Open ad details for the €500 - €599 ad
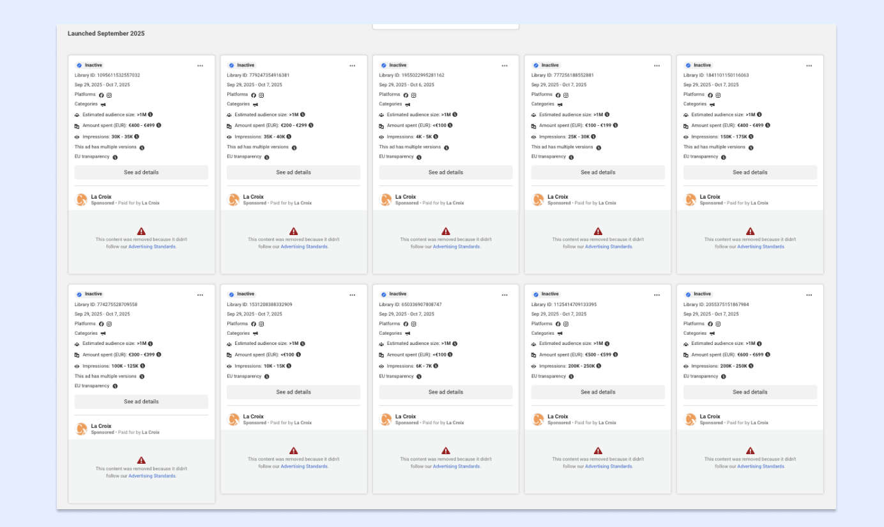The image size is (884, 527). click(598, 392)
